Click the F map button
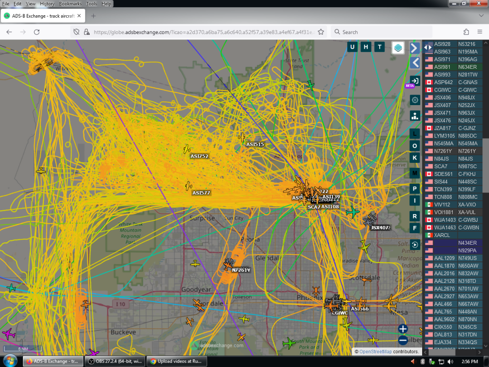 415,228
